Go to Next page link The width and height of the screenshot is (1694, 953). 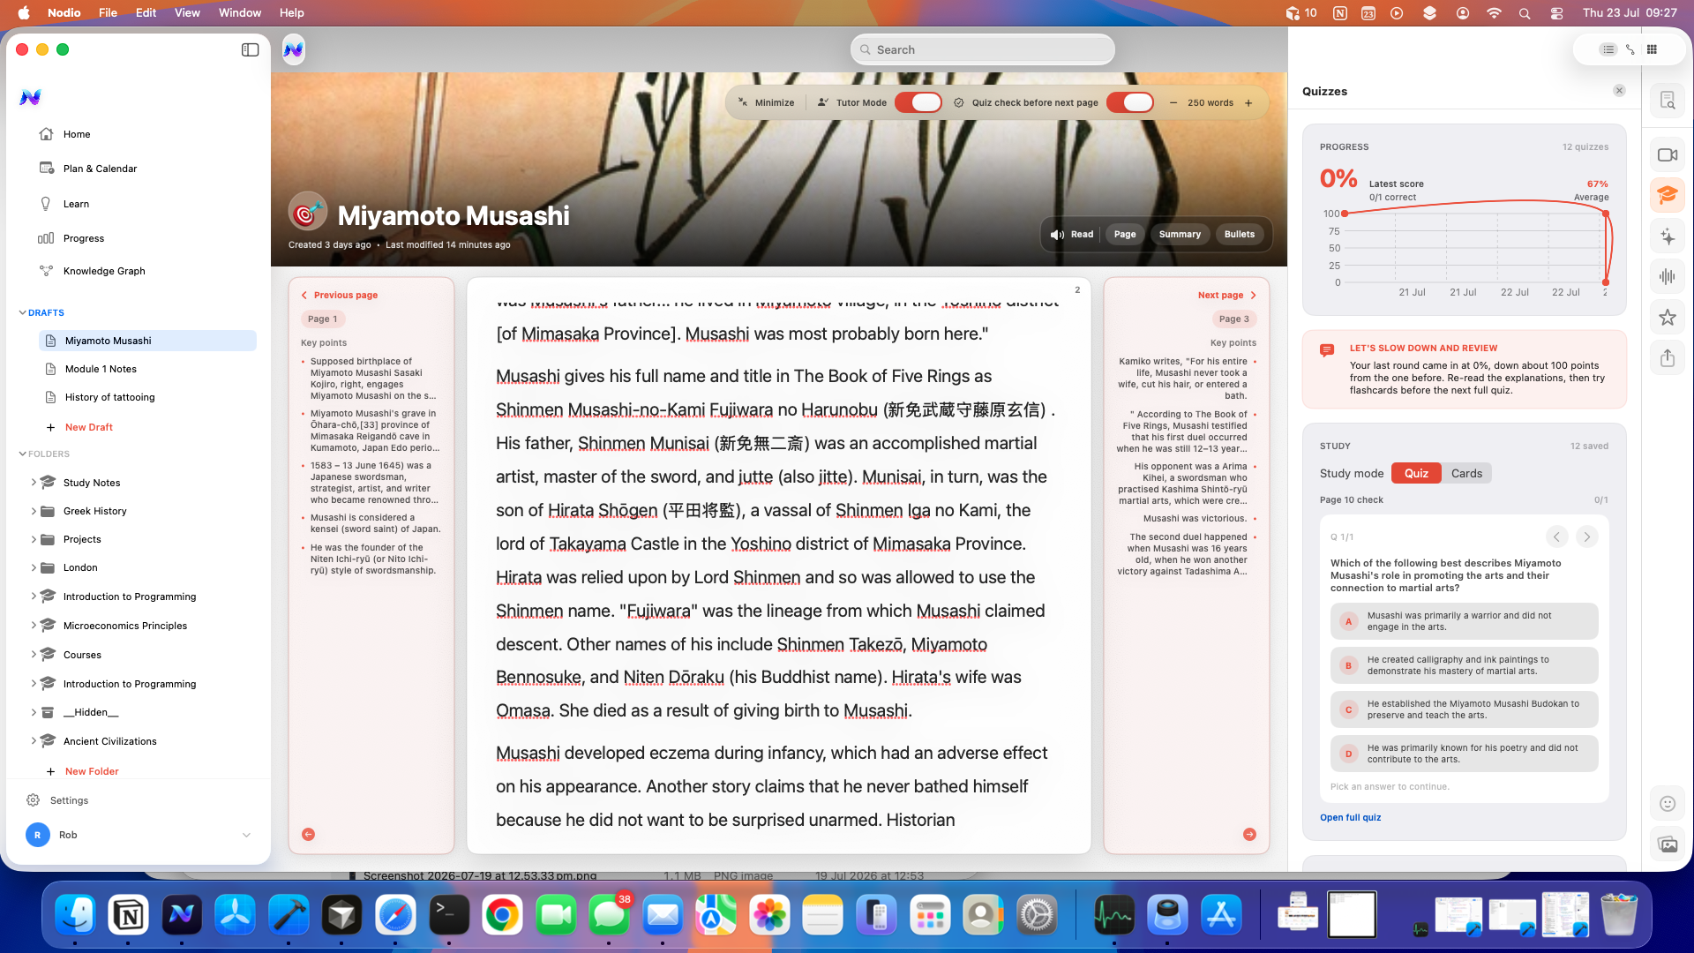point(1226,295)
